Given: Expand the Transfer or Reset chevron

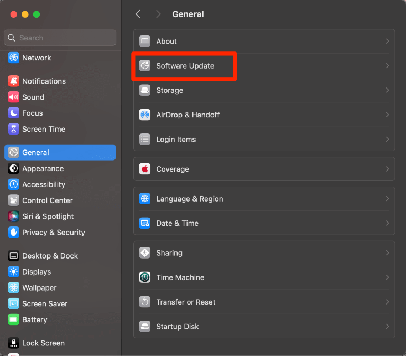Looking at the screenshot, I should click(387, 302).
